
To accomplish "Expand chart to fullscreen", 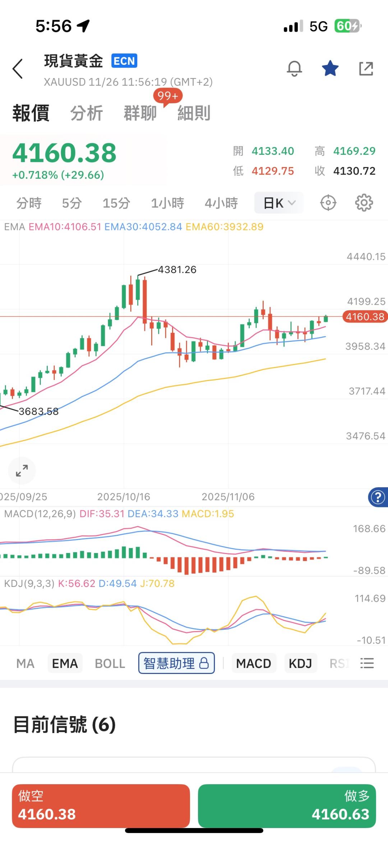I will click(22, 470).
